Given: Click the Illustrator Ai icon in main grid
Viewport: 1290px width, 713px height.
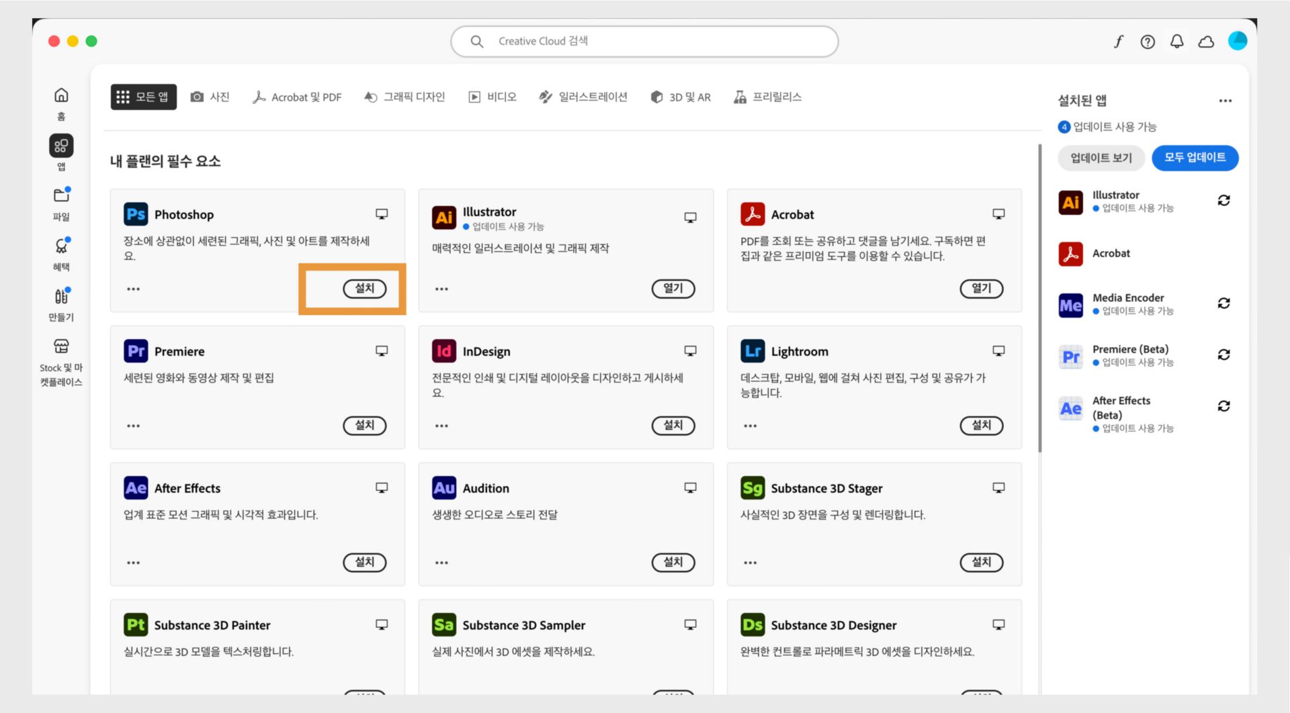Looking at the screenshot, I should (x=443, y=217).
